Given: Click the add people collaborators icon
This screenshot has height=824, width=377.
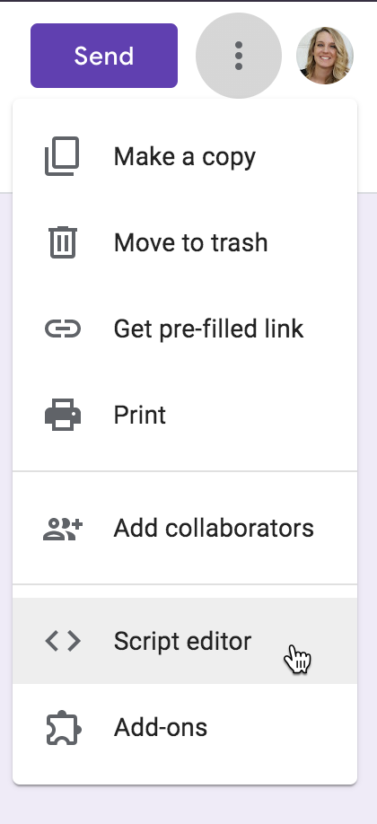Looking at the screenshot, I should coord(63,529).
